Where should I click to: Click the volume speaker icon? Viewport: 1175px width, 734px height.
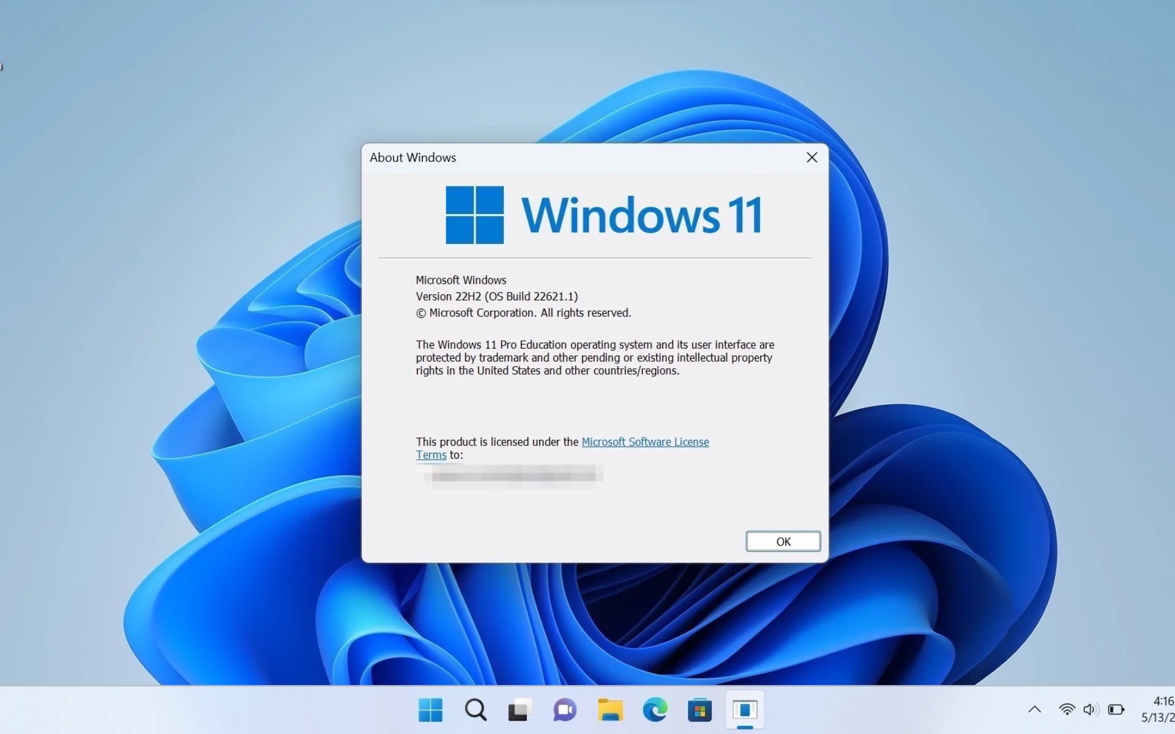click(1091, 710)
